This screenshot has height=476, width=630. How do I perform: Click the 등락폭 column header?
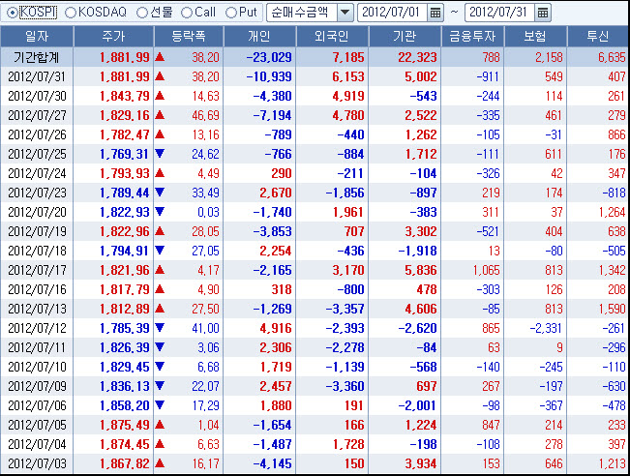pyautogui.click(x=189, y=37)
